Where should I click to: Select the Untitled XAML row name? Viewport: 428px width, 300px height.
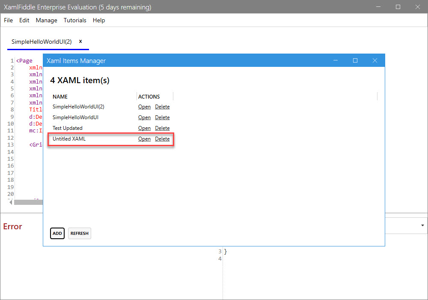(x=69, y=139)
